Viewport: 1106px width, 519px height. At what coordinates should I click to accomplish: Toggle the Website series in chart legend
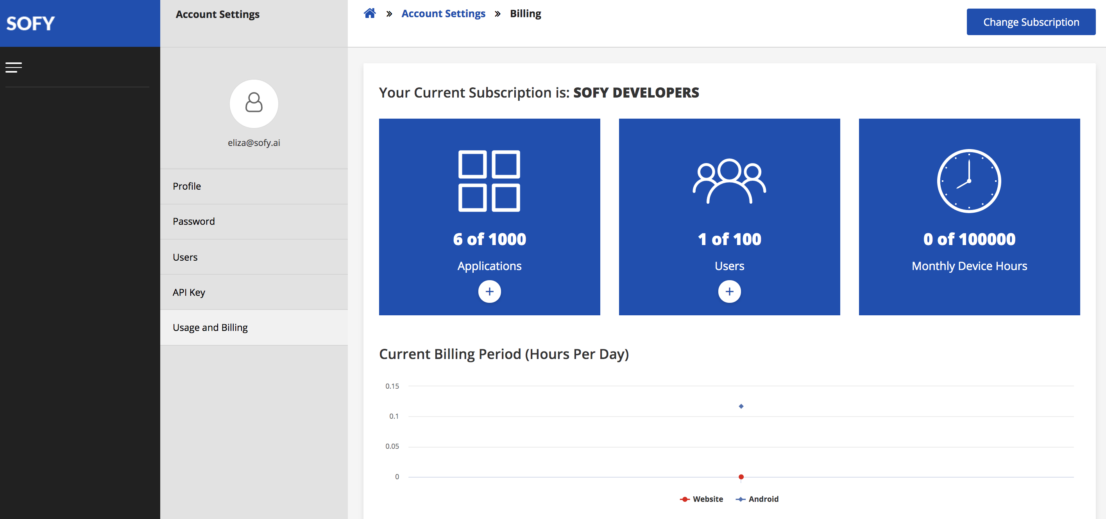702,499
